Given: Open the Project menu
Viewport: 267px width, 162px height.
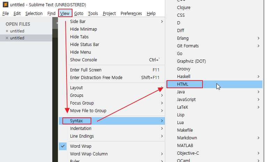Looking at the screenshot, I should [109, 14].
